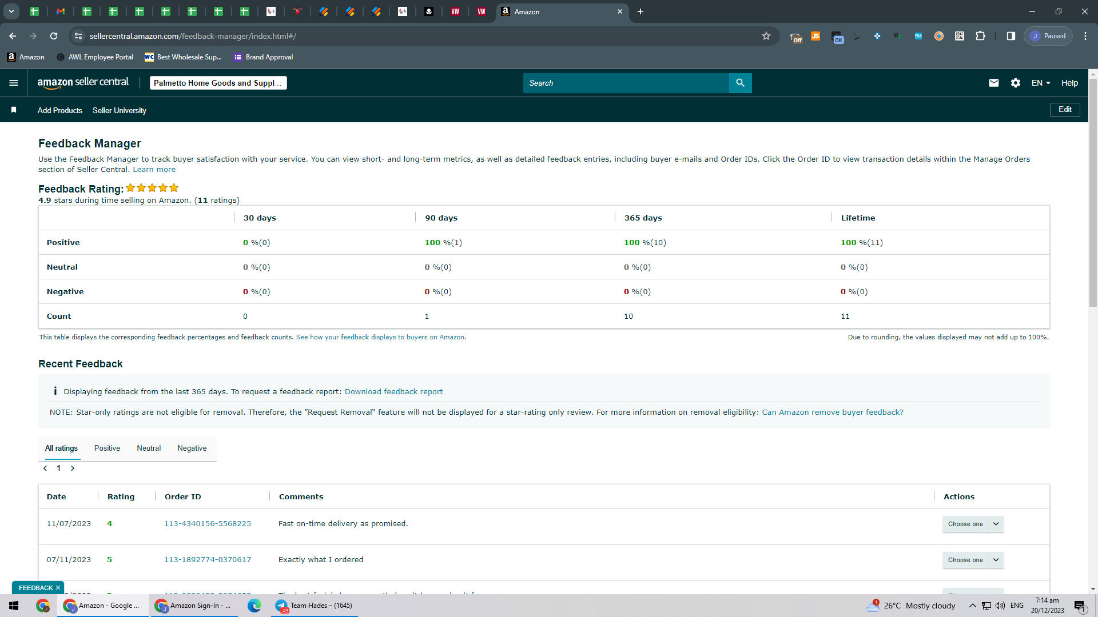Image resolution: width=1098 pixels, height=617 pixels.
Task: Click the Edit button
Action: click(1065, 109)
